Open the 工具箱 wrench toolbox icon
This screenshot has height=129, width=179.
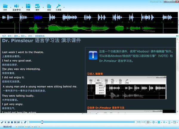click(x=58, y=6)
